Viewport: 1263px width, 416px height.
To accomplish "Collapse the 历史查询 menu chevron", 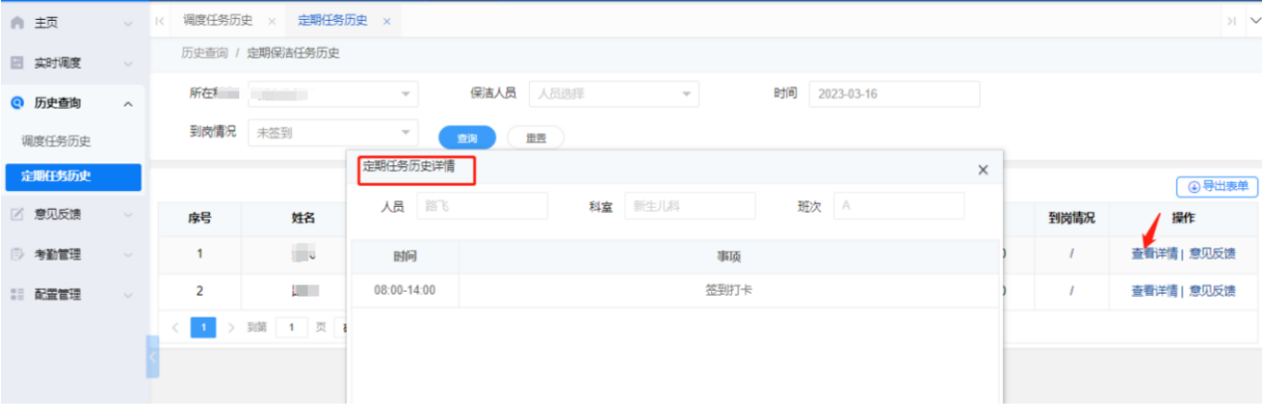I will [x=127, y=104].
